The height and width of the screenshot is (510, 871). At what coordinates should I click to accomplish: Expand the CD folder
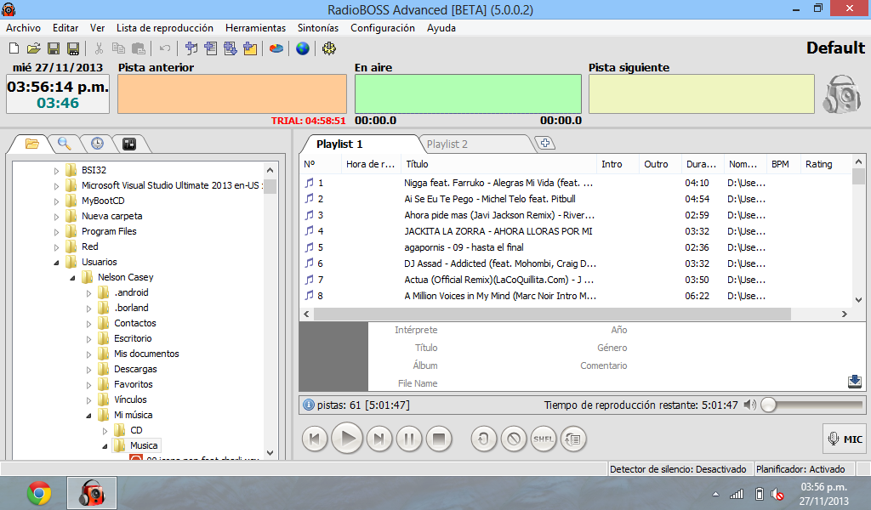[105, 431]
